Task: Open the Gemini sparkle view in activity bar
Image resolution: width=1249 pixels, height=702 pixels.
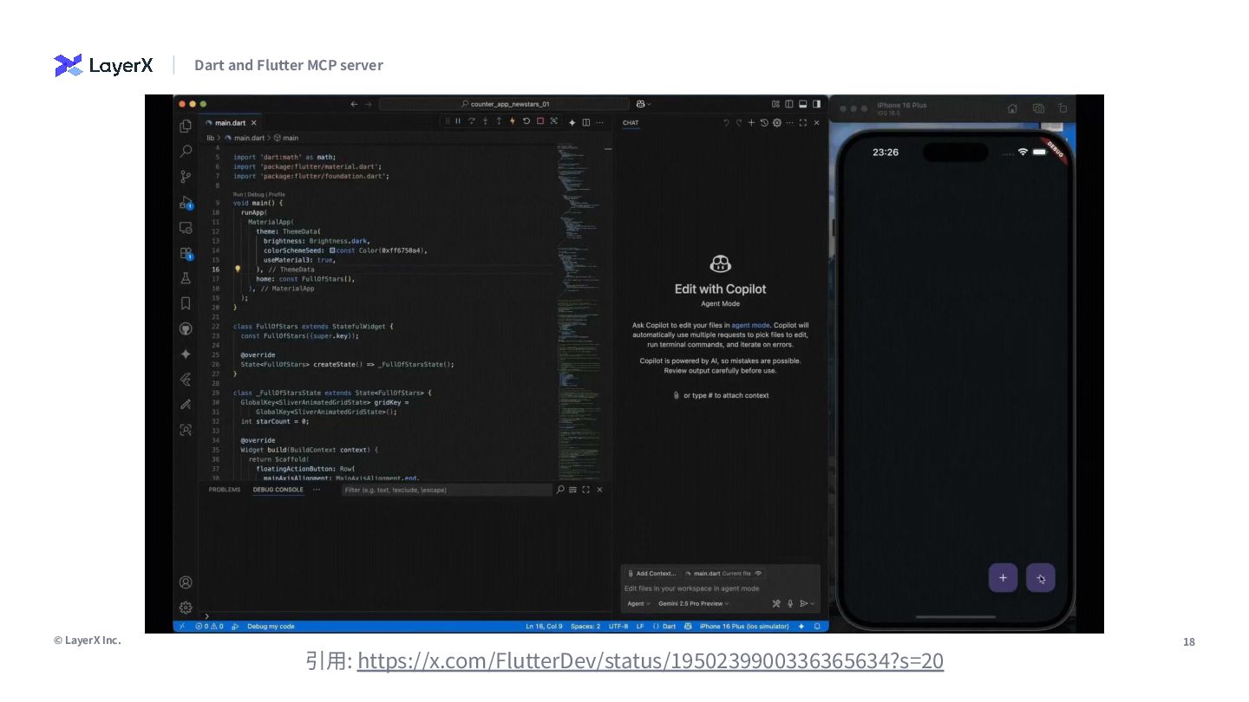Action: point(186,354)
